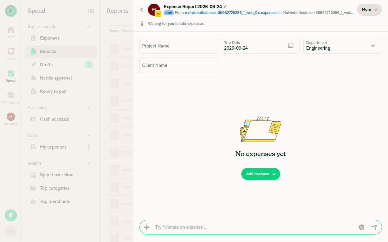Open emoji picker in message composer

(361, 227)
